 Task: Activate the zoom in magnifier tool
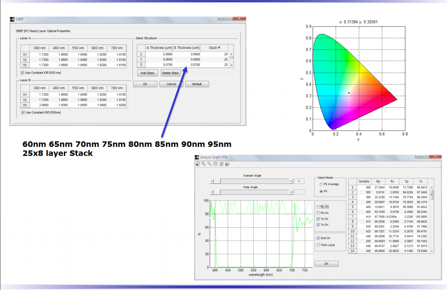click(x=204, y=164)
